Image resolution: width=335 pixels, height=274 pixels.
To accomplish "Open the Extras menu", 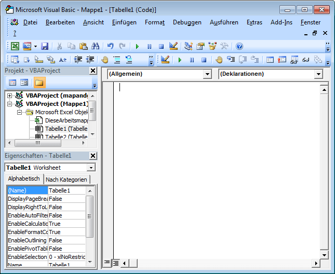I will pyautogui.click(x=254, y=22).
